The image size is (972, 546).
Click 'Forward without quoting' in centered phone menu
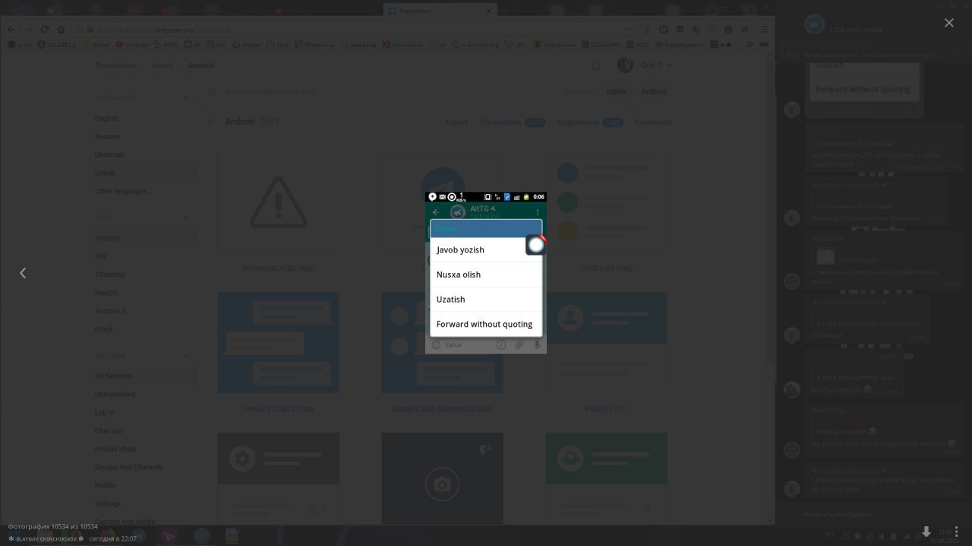click(484, 324)
